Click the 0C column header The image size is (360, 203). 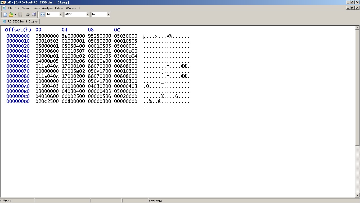(x=117, y=30)
